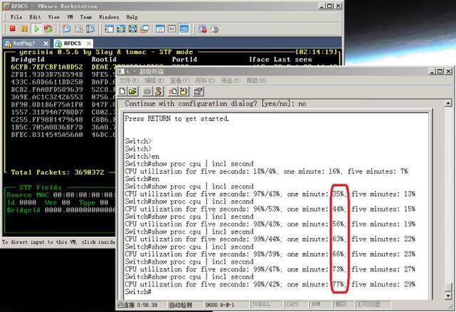Activate Unity mode toolbar icon
The height and width of the screenshot is (312, 456).
pos(145,28)
